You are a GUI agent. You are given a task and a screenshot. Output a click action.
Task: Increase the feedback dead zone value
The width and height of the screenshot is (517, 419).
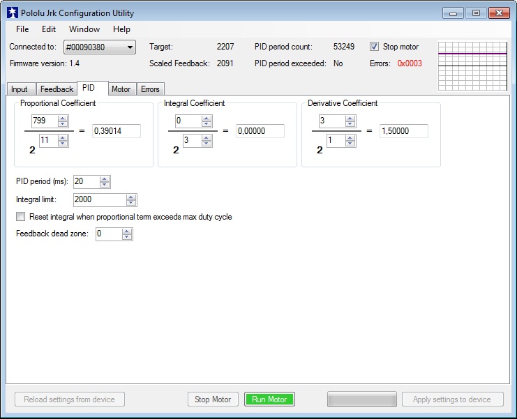click(127, 231)
